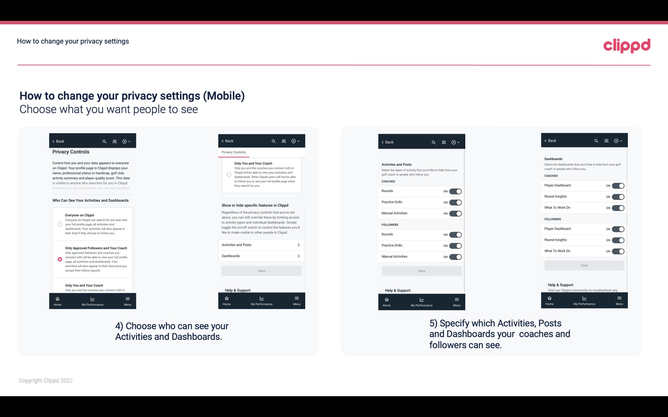Click Save button on Dashboards screen
This screenshot has height=417, width=668.
pyautogui.click(x=584, y=265)
